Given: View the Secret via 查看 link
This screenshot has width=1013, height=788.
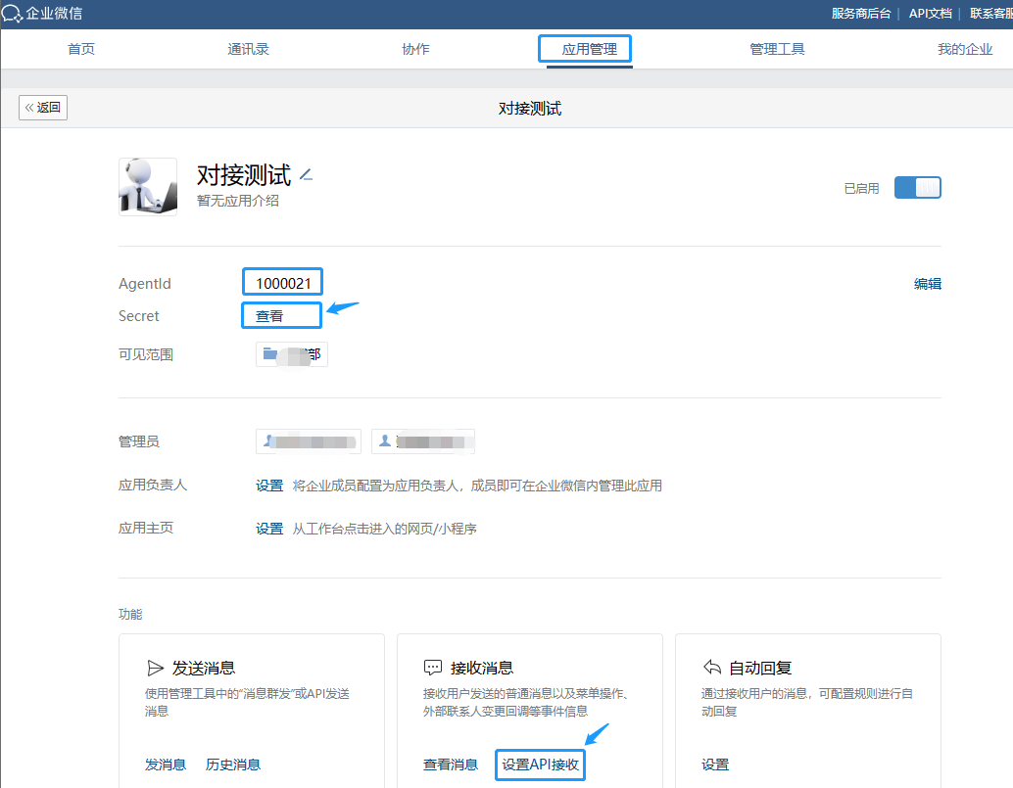Looking at the screenshot, I should click(269, 316).
